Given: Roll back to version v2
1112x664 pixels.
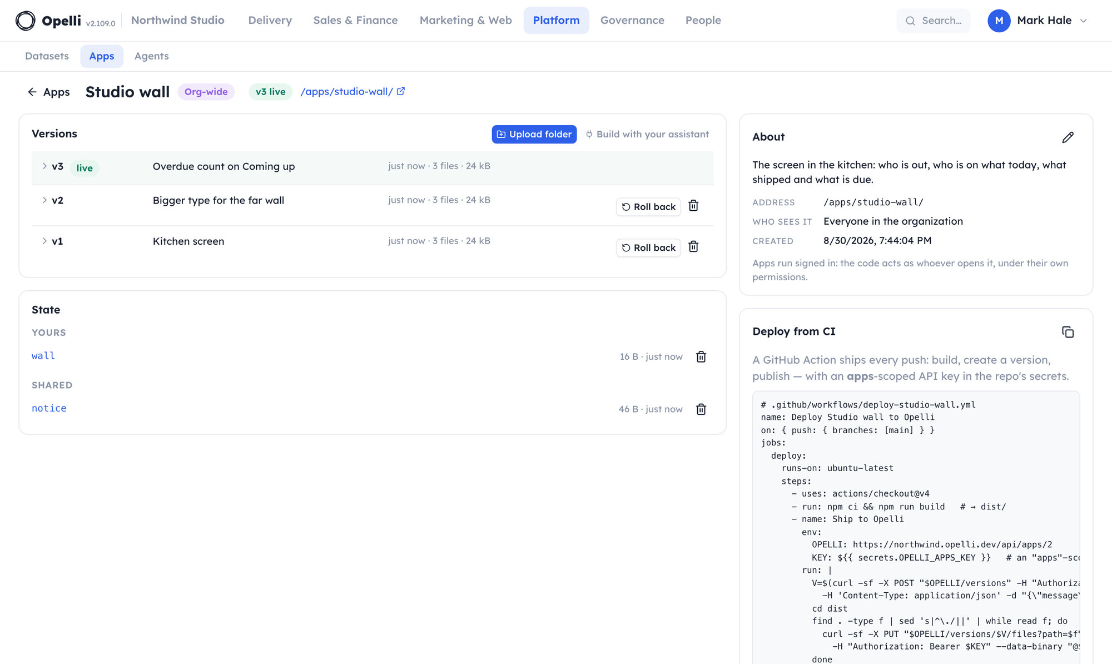Looking at the screenshot, I should [648, 207].
